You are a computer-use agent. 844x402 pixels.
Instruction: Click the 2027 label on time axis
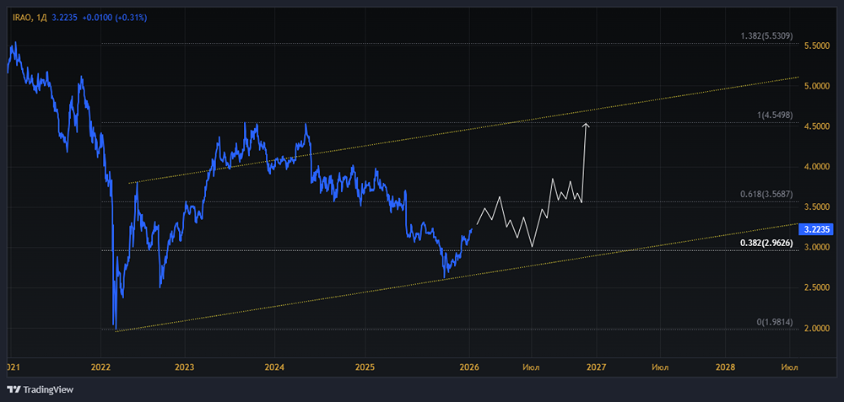(597, 367)
